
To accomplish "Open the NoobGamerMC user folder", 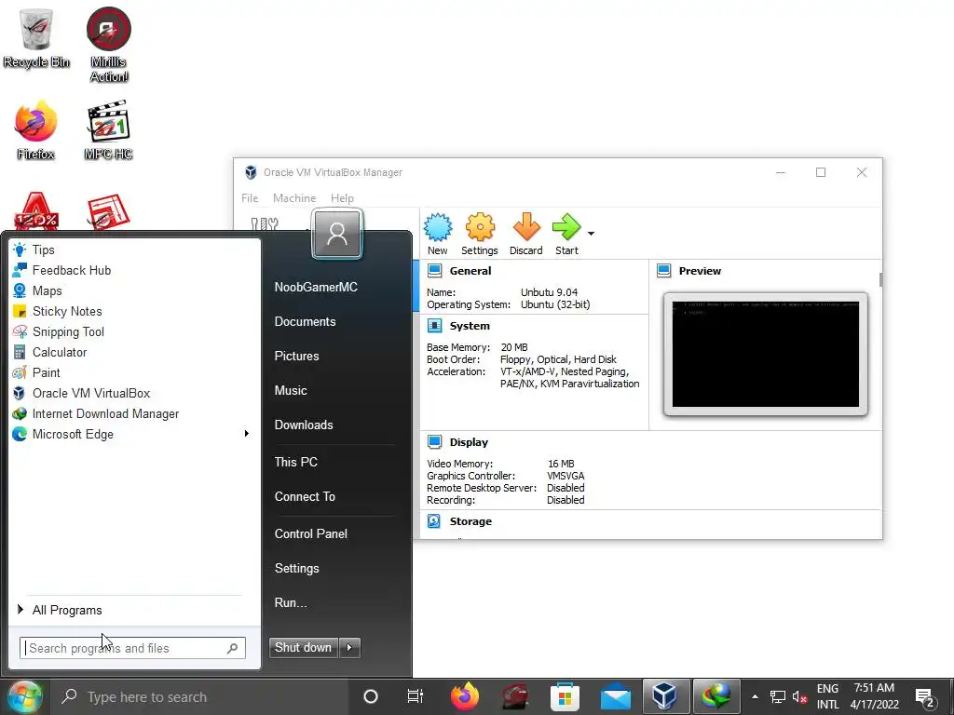I will [316, 288].
